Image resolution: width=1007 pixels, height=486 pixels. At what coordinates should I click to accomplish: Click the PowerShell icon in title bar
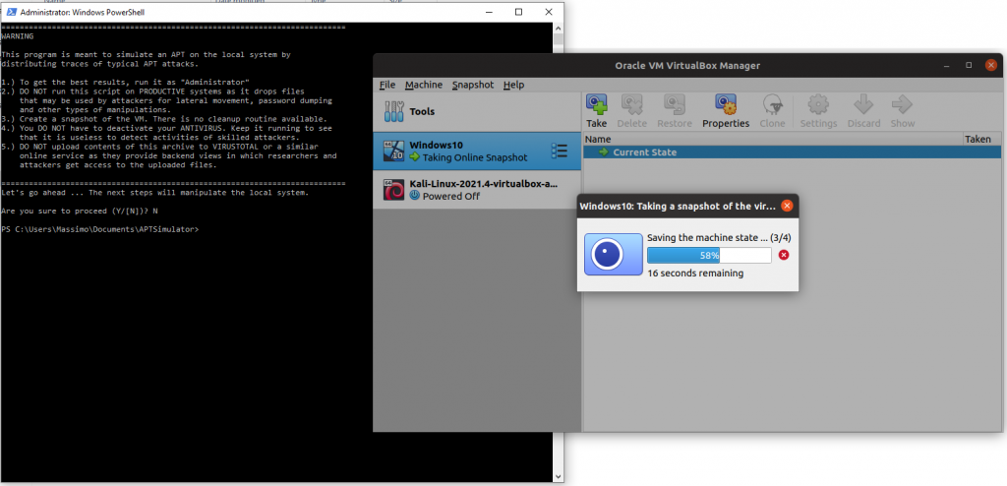(x=12, y=12)
